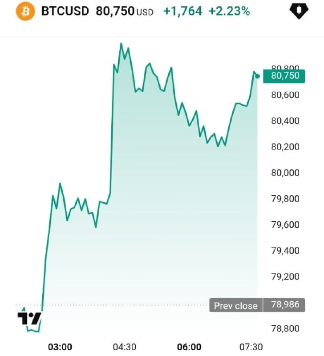
Task: Select the BTCUSD symbol name
Action: click(x=65, y=11)
